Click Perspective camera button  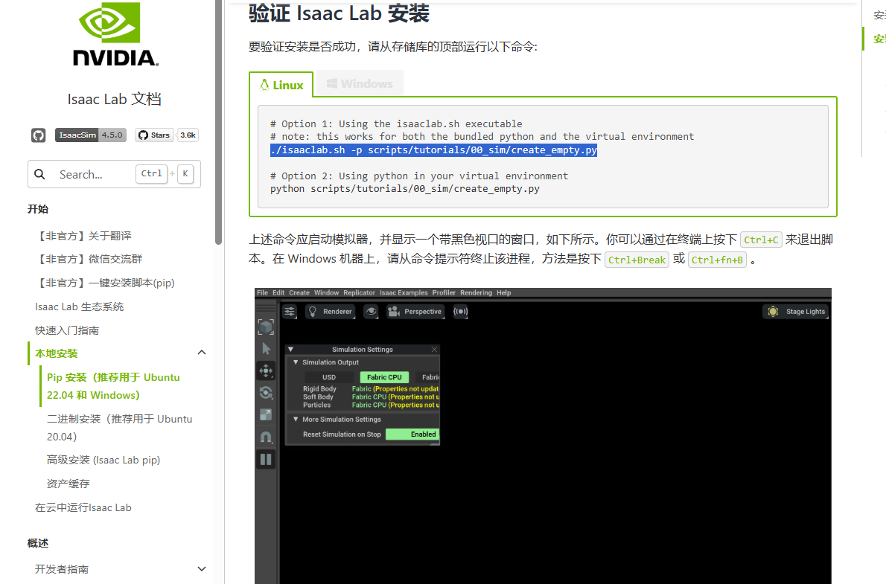pyautogui.click(x=415, y=311)
